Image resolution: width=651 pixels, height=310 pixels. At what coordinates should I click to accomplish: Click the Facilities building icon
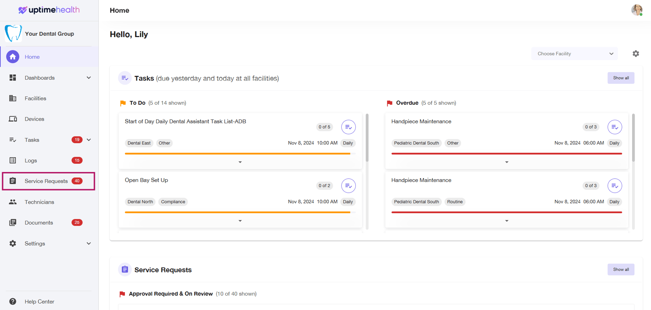[12, 98]
